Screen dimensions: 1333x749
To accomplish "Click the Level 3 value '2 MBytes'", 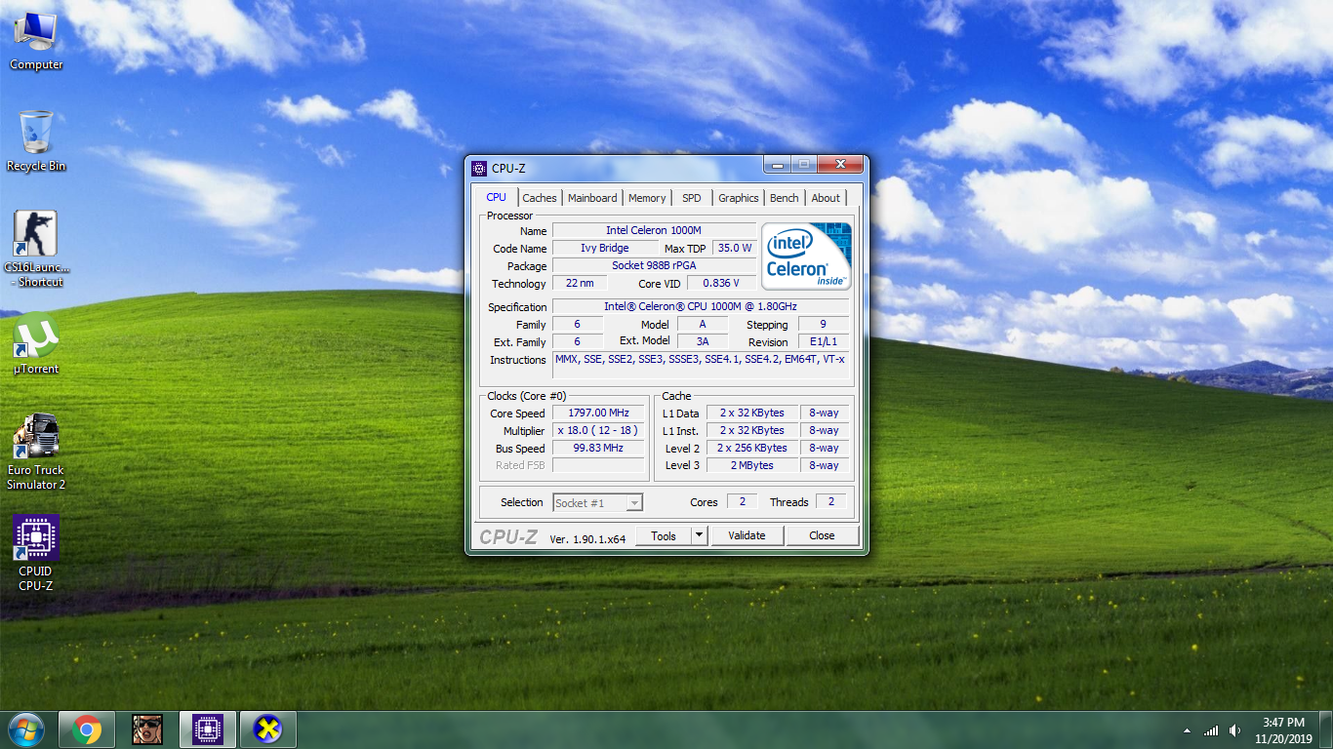I will point(751,465).
